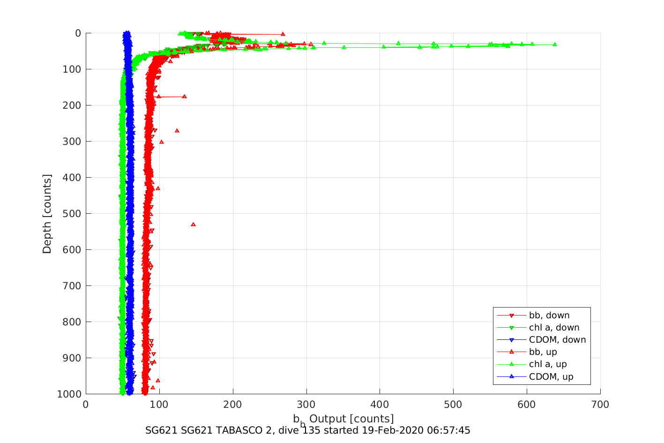Viewport: 664px width, 443px height.
Task: Click the red down-triangle marker beside 'bb, down'
Action: pos(512,316)
